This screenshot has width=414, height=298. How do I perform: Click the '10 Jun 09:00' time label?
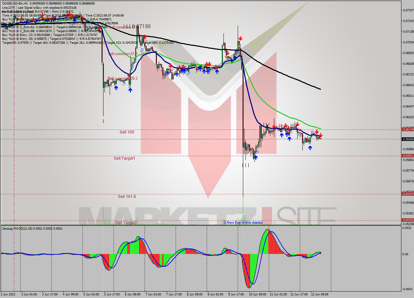coord(257,294)
